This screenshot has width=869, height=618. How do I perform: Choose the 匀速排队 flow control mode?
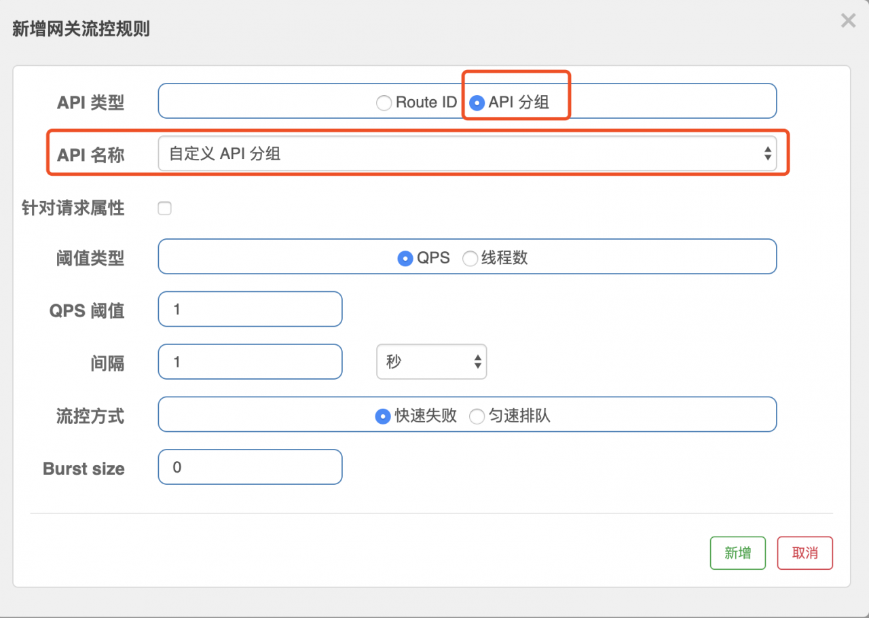(477, 416)
